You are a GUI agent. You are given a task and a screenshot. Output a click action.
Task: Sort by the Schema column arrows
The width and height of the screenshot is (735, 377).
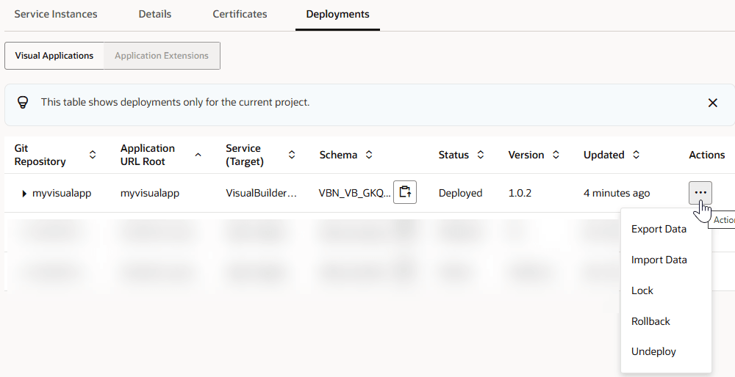369,154
